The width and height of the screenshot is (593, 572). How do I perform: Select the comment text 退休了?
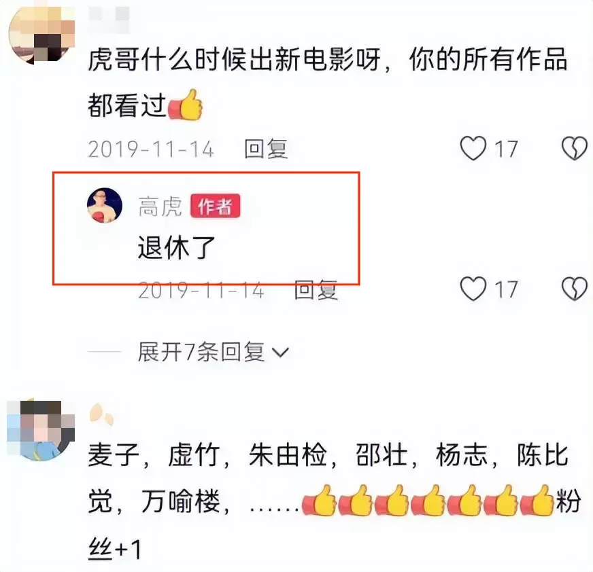(x=177, y=248)
